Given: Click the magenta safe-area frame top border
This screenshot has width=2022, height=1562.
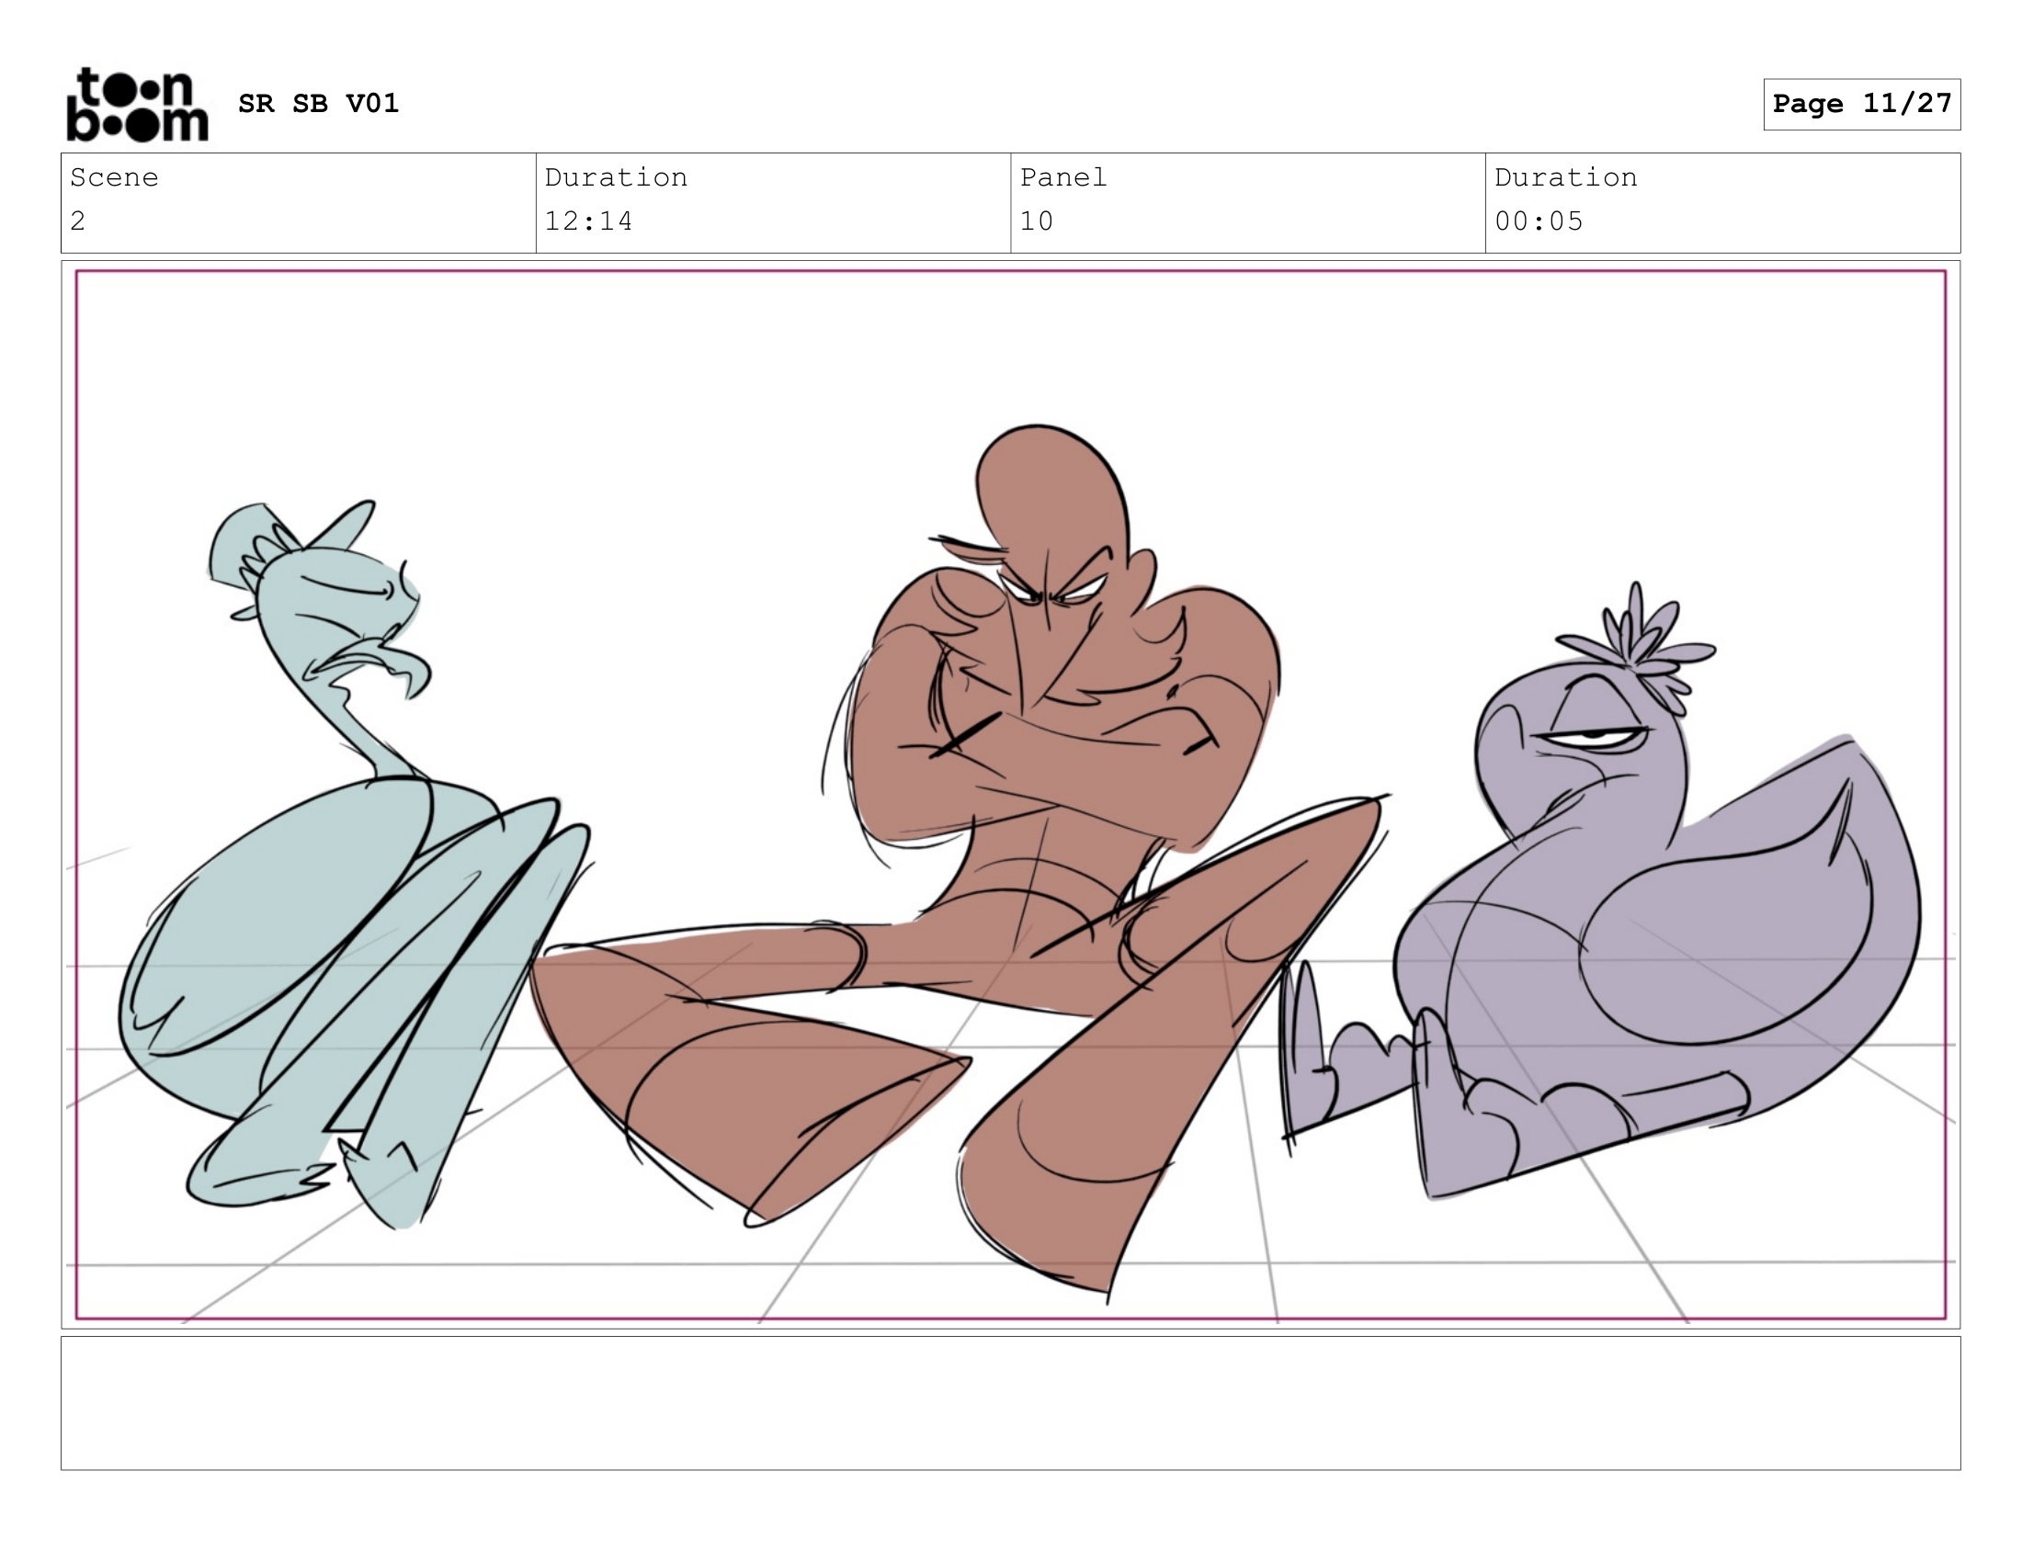Looking at the screenshot, I should (1010, 271).
